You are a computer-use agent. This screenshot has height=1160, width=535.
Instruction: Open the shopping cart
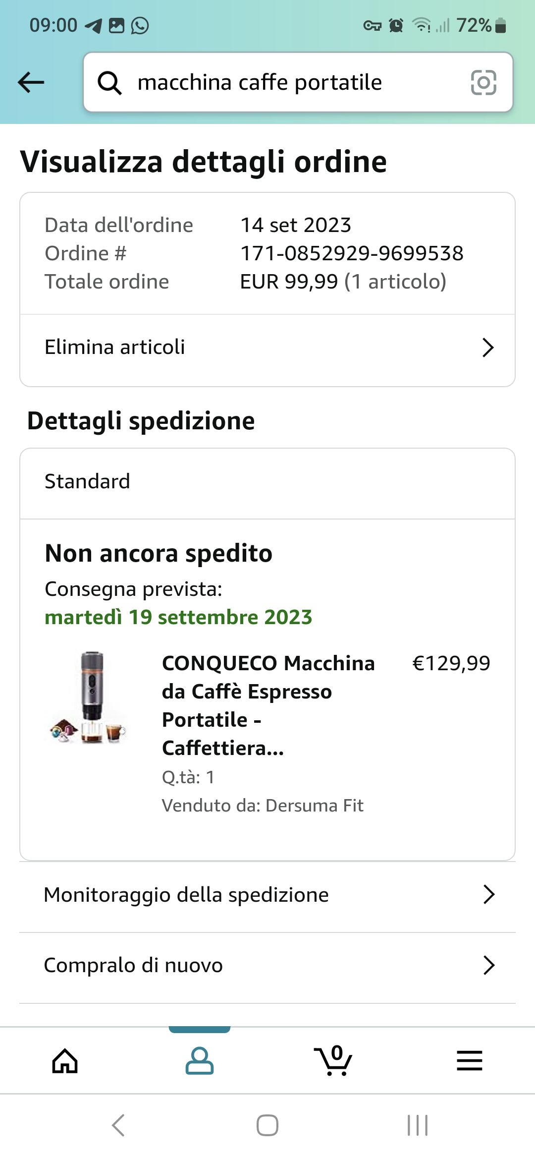(333, 1061)
